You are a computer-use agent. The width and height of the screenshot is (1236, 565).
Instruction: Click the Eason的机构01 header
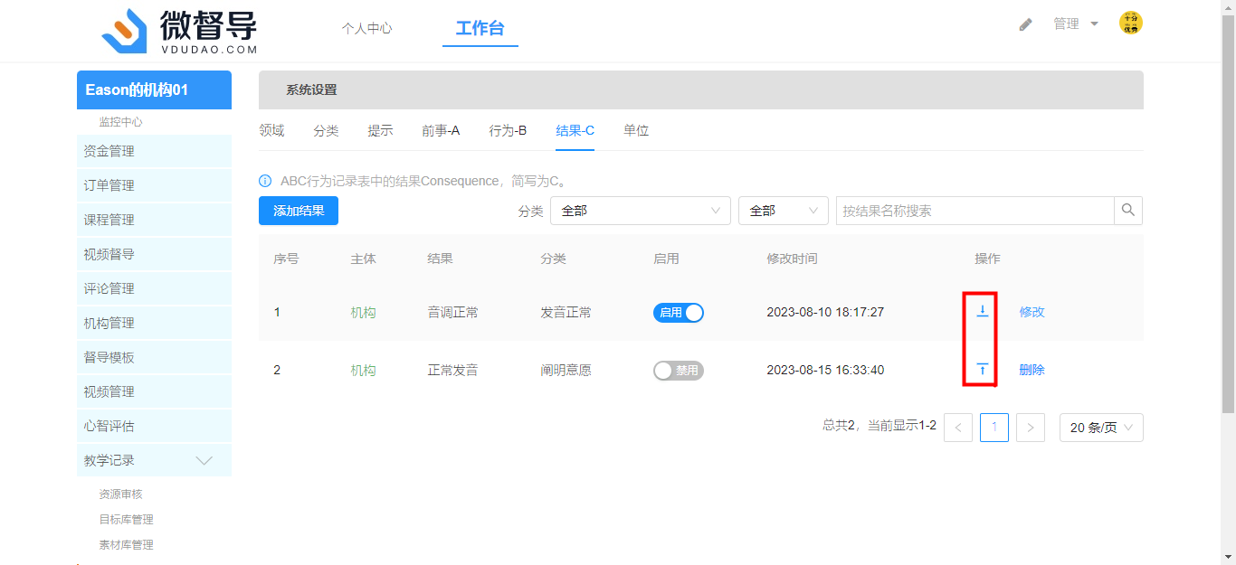(x=154, y=90)
